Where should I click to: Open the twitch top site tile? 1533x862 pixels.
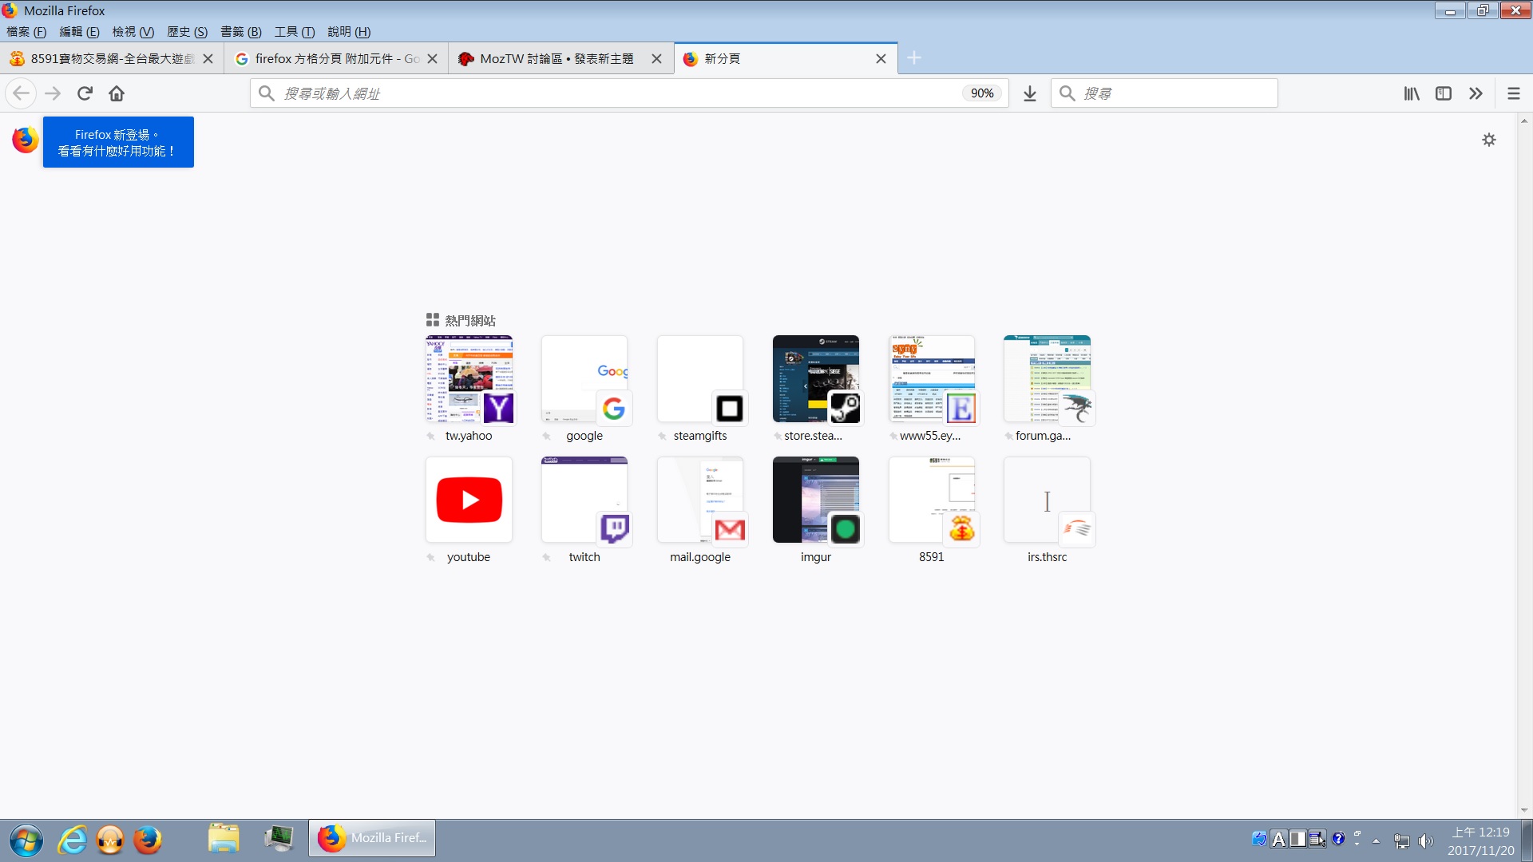[584, 500]
